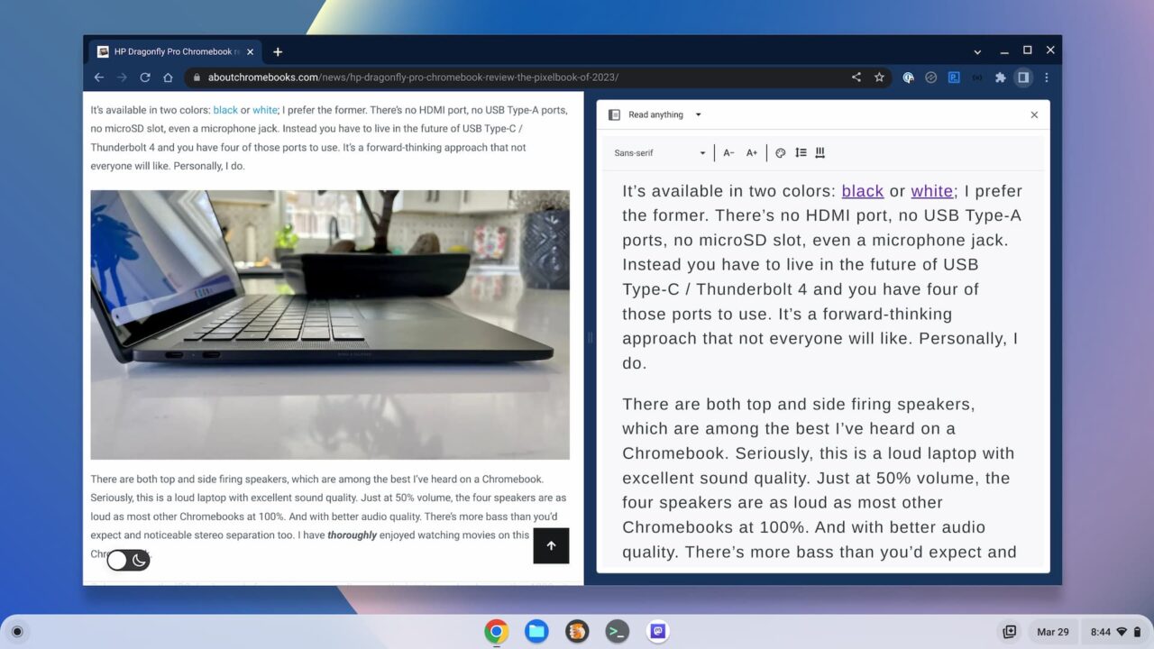The height and width of the screenshot is (649, 1154).
Task: Adjust line spacing in reader
Action: pos(801,153)
